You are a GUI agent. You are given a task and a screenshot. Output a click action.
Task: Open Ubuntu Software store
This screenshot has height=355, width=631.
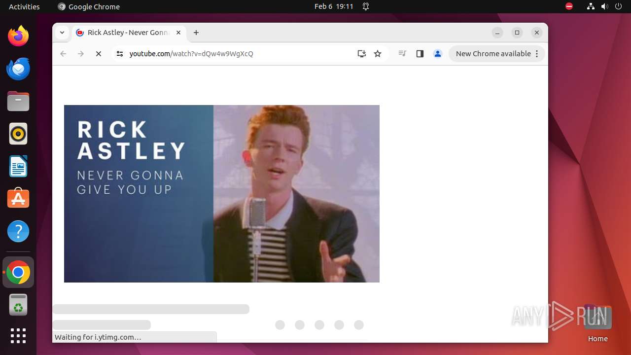(18, 198)
